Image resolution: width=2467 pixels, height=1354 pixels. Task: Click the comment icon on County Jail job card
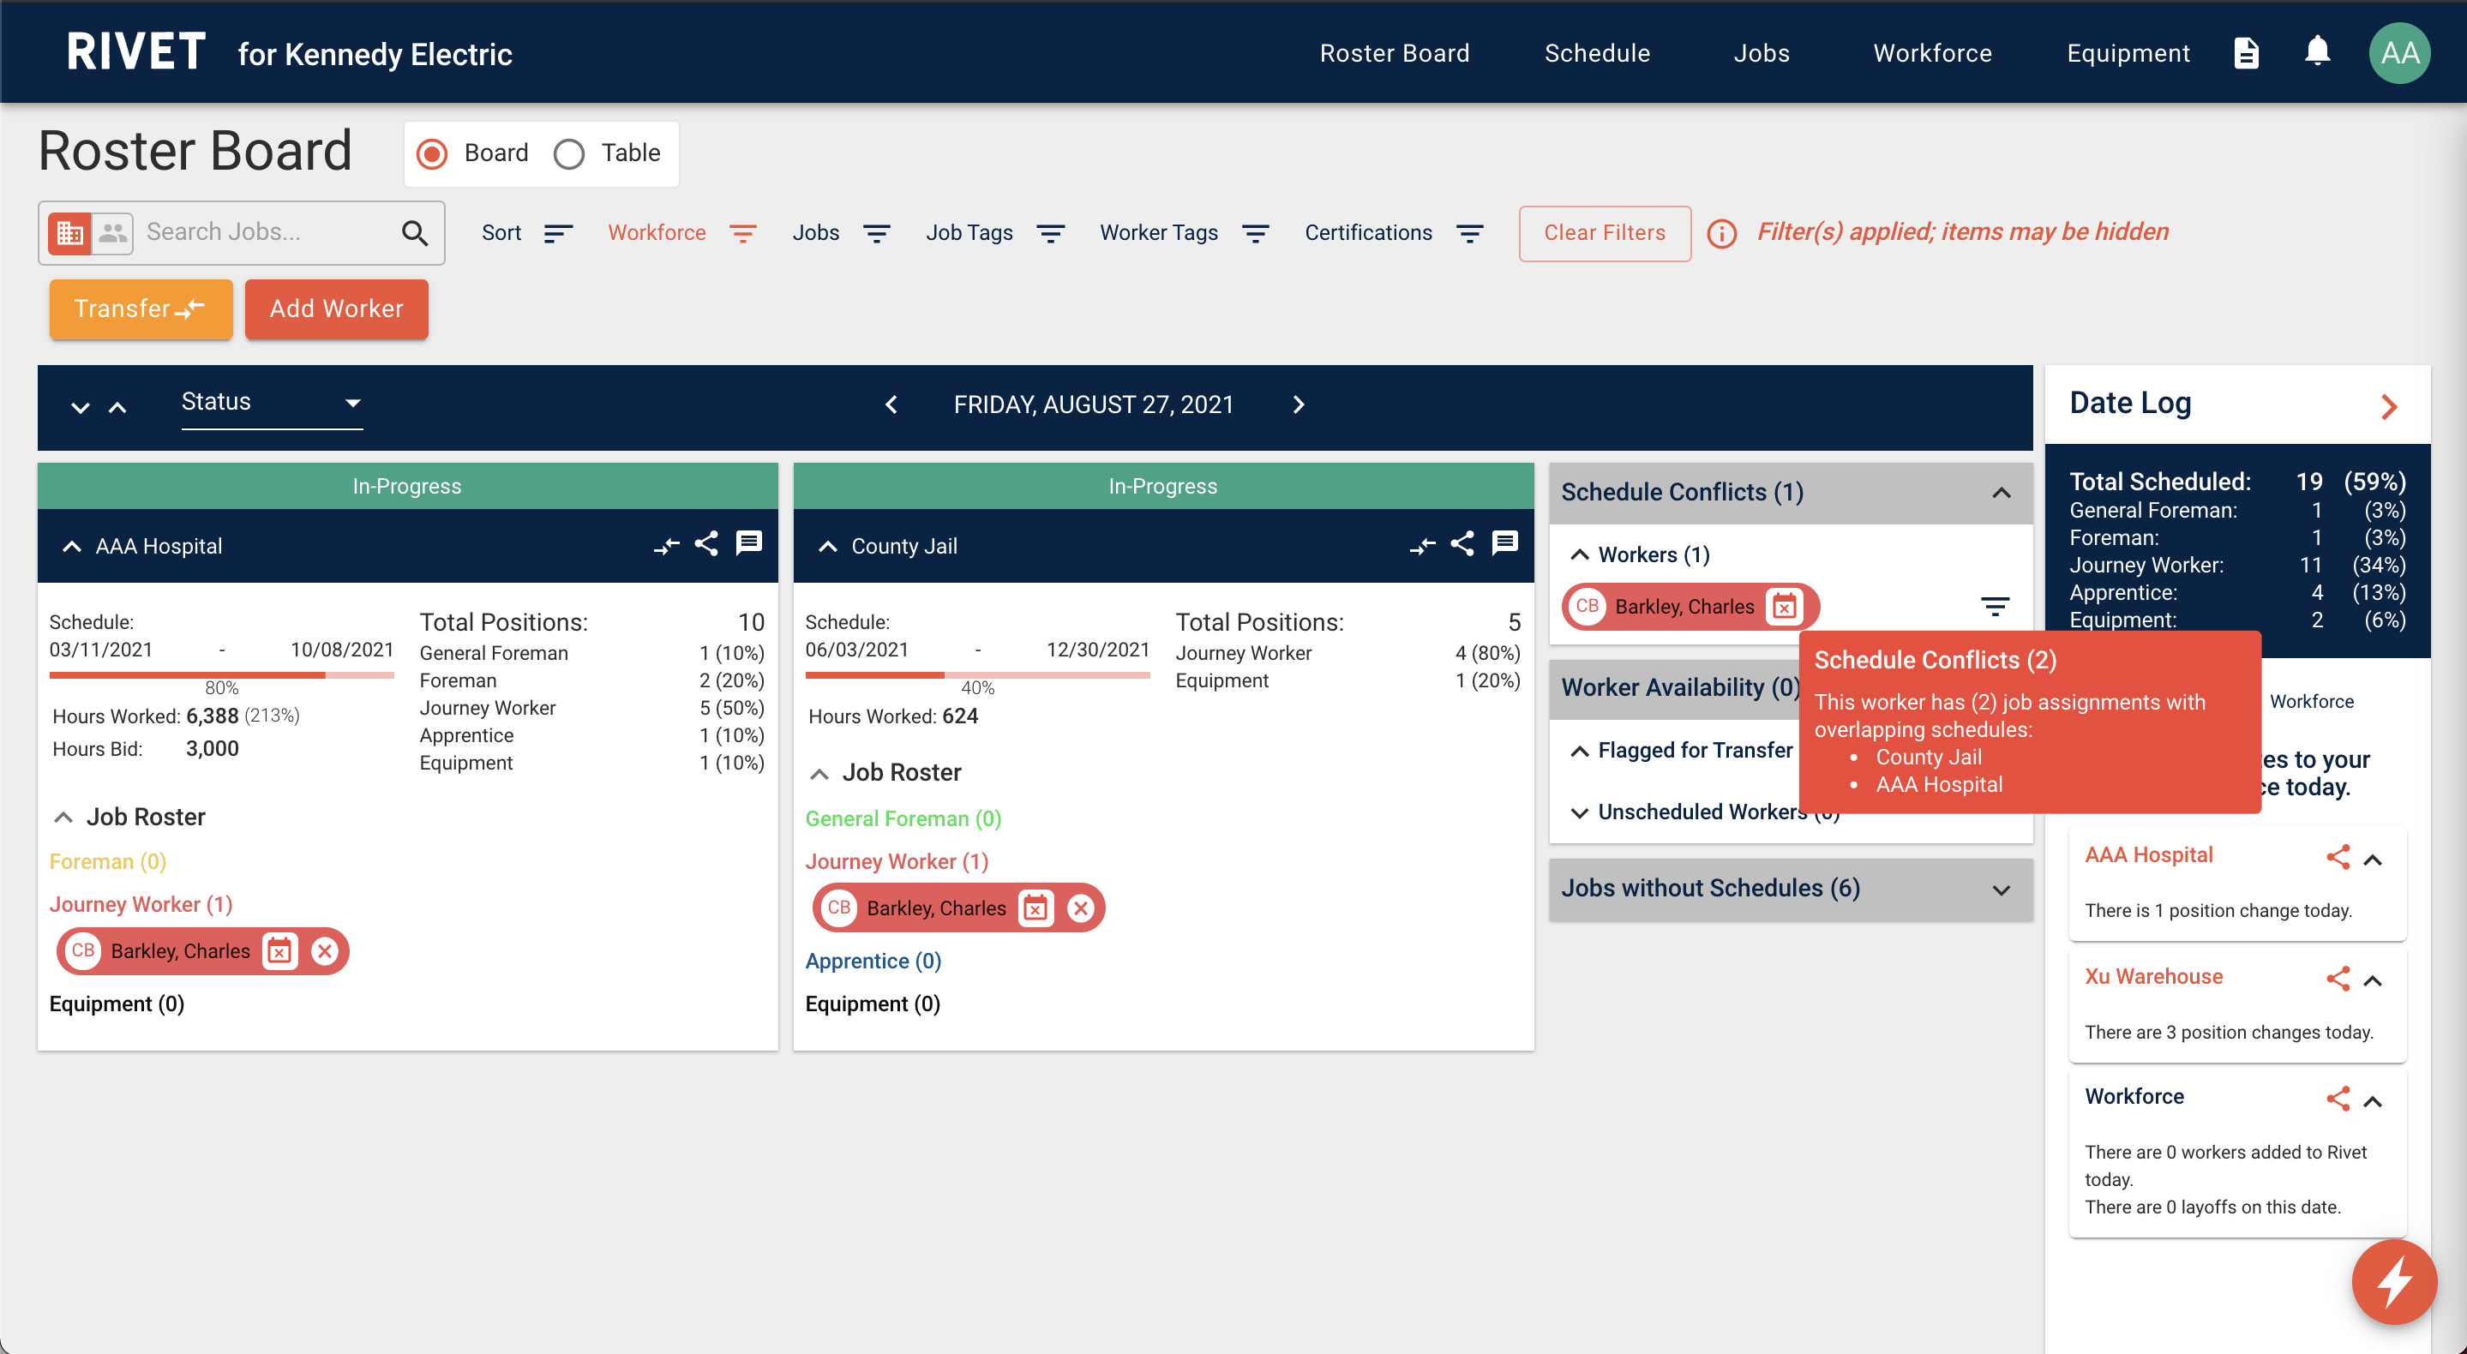click(1503, 547)
